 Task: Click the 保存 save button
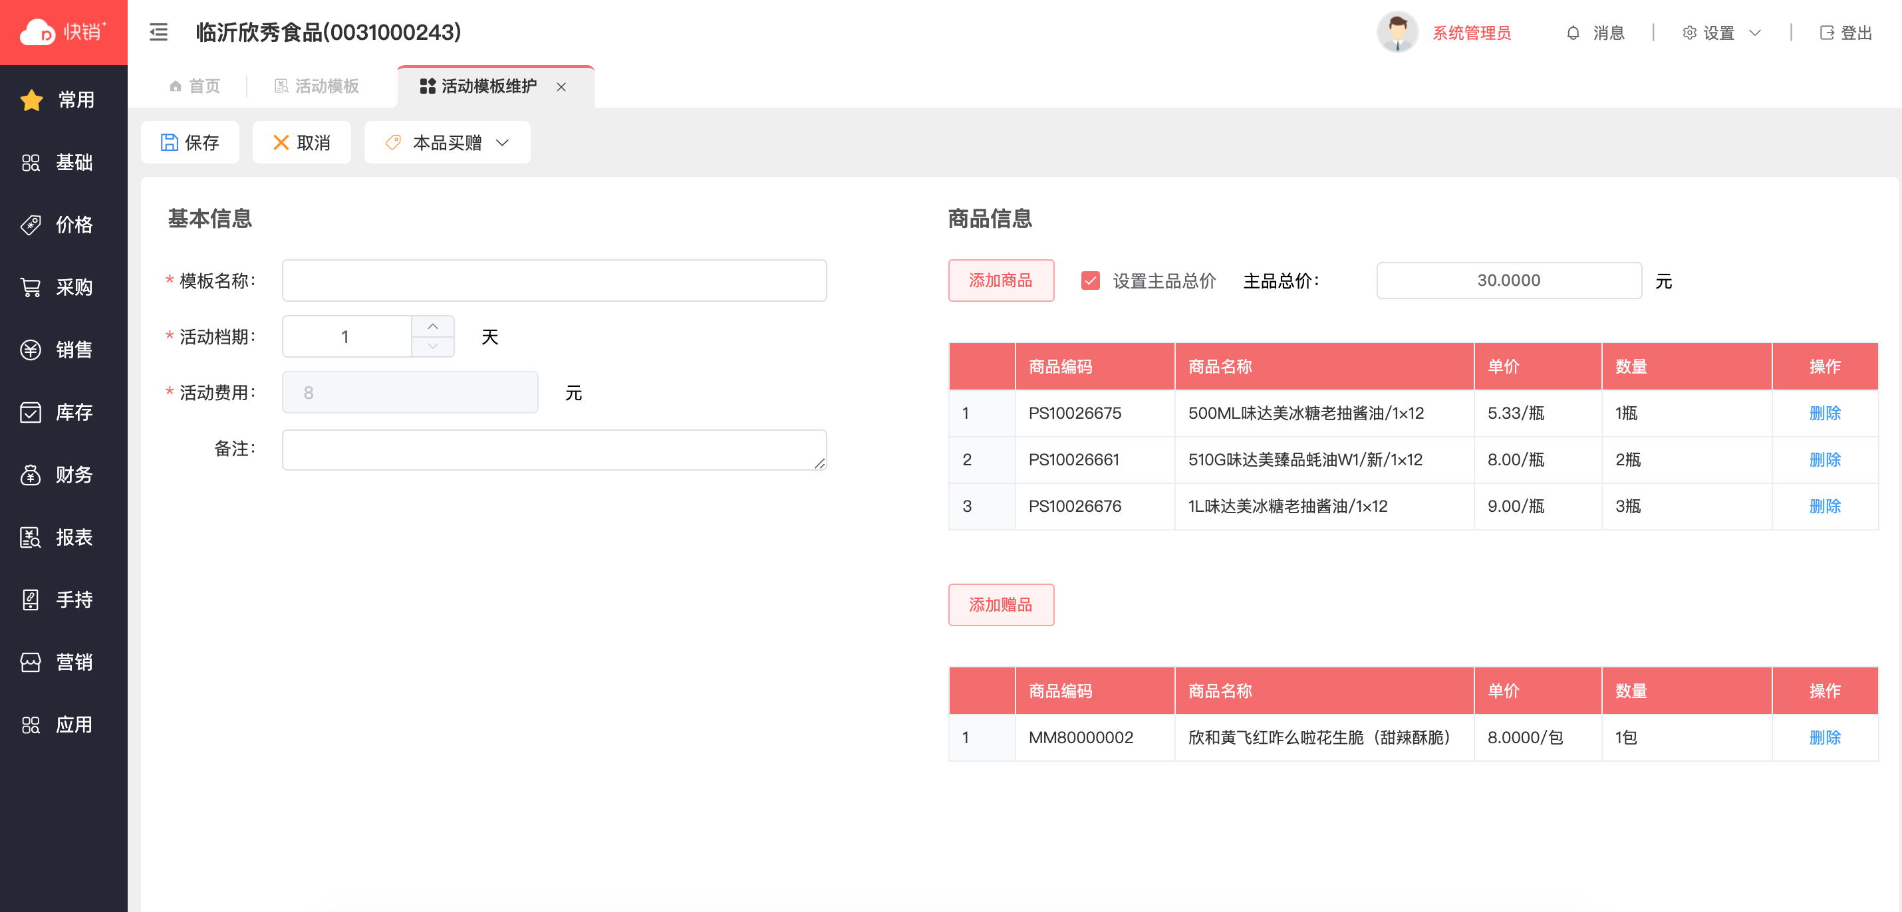pos(190,142)
